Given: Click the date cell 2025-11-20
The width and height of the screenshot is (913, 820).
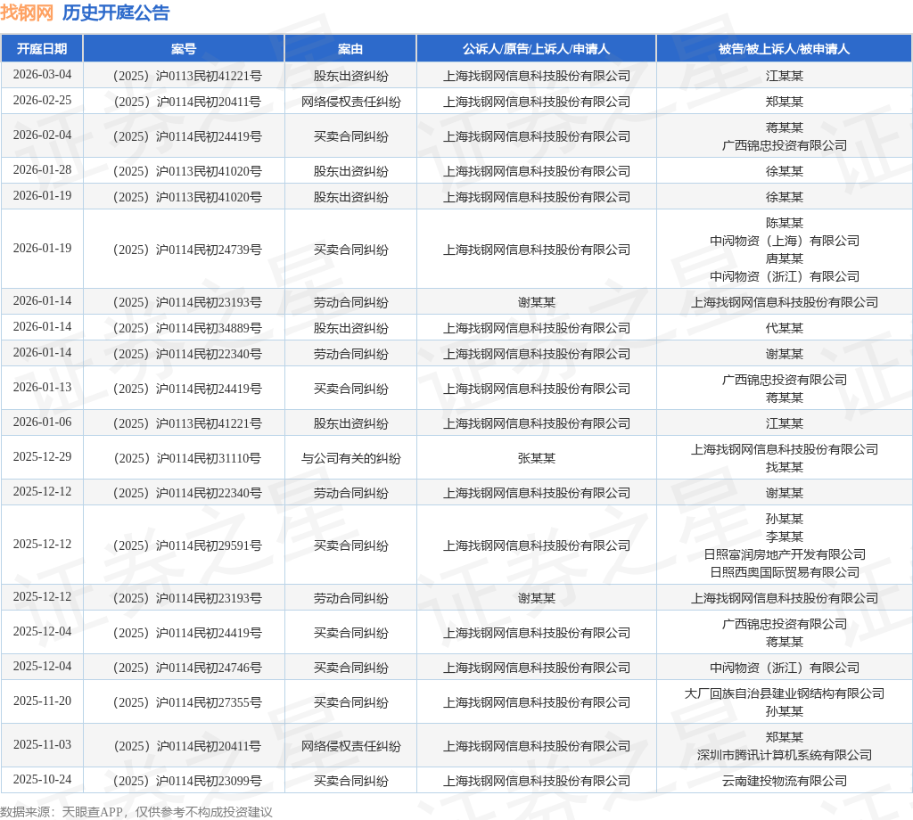Looking at the screenshot, I should (x=42, y=701).
